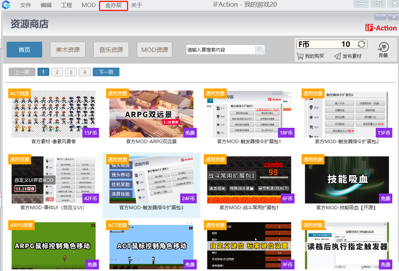Click the ARPG资源 category label

click(x=21, y=225)
